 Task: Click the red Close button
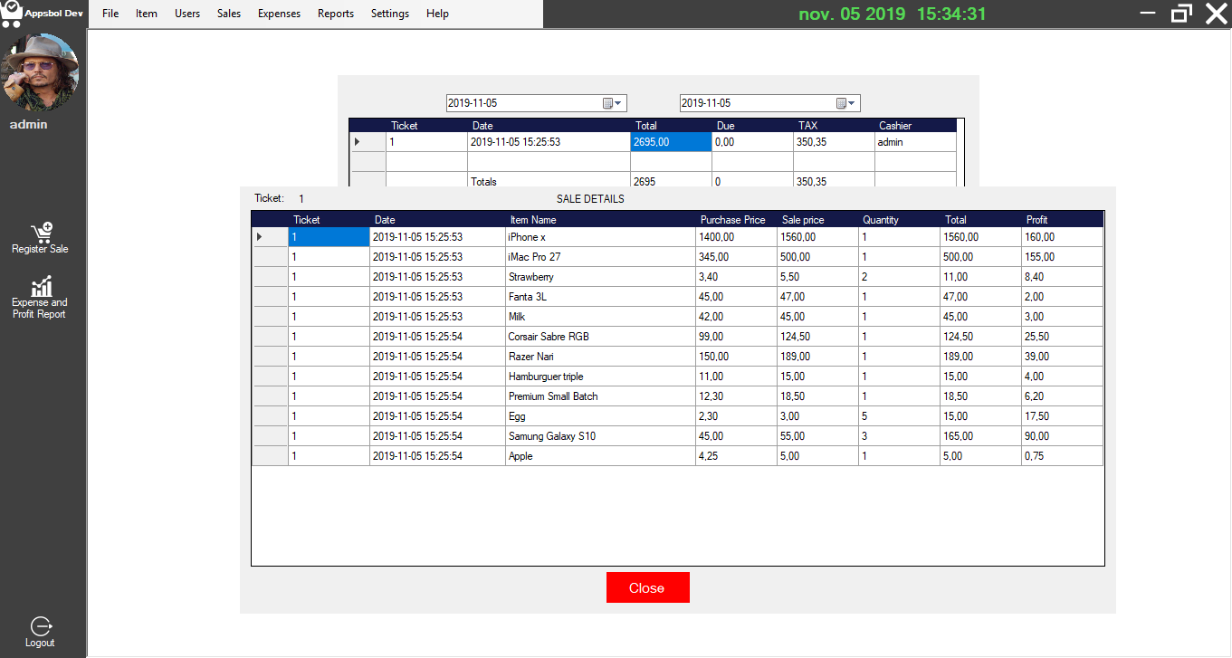click(647, 586)
